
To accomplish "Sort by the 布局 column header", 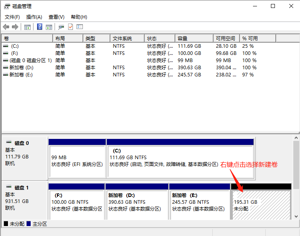I will coord(68,39).
